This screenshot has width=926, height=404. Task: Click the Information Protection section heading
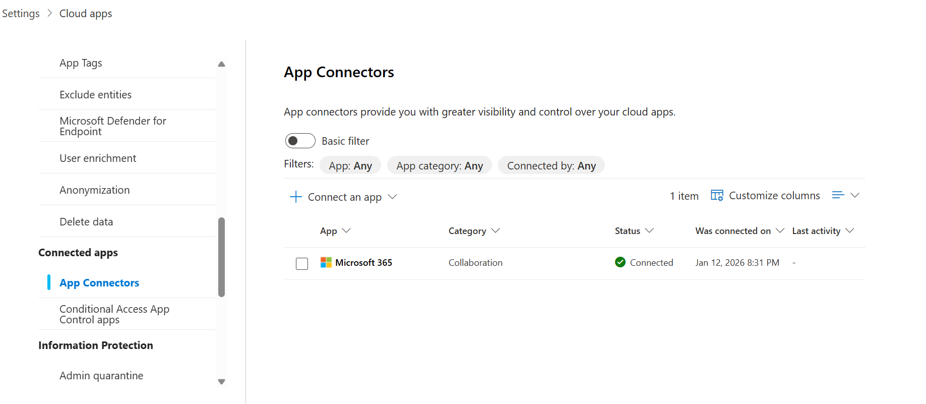(x=96, y=345)
